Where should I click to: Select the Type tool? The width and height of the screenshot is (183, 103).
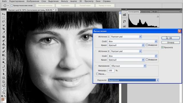tap(4, 70)
